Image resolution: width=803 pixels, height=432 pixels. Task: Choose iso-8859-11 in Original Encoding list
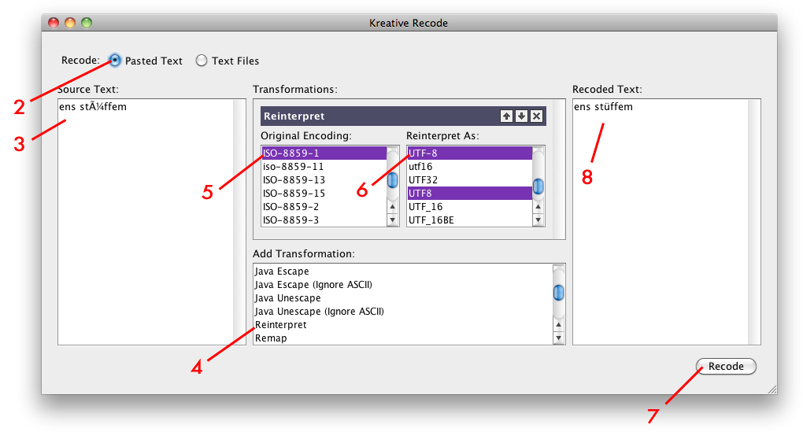point(324,166)
